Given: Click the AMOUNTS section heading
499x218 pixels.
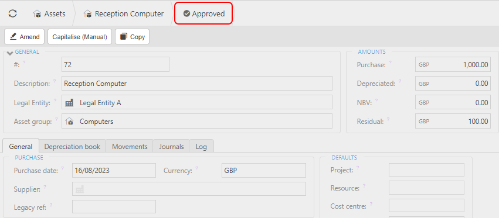Looking at the screenshot, I should [372, 51].
